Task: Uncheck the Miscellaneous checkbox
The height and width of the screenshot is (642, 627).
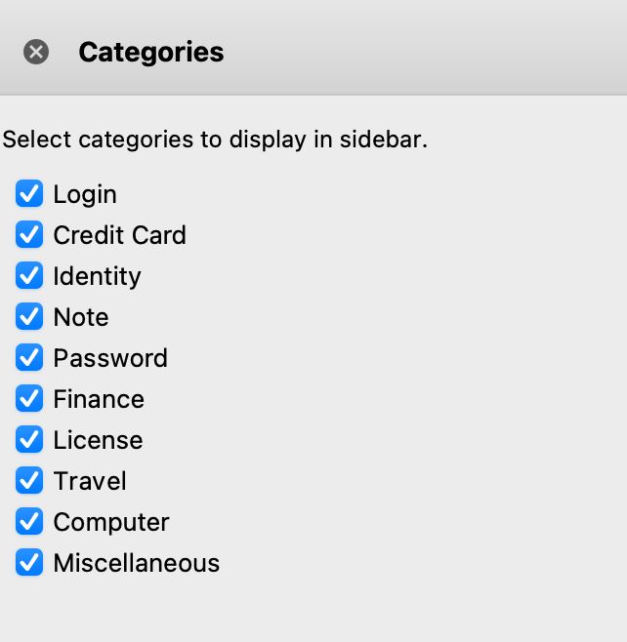Action: point(29,562)
